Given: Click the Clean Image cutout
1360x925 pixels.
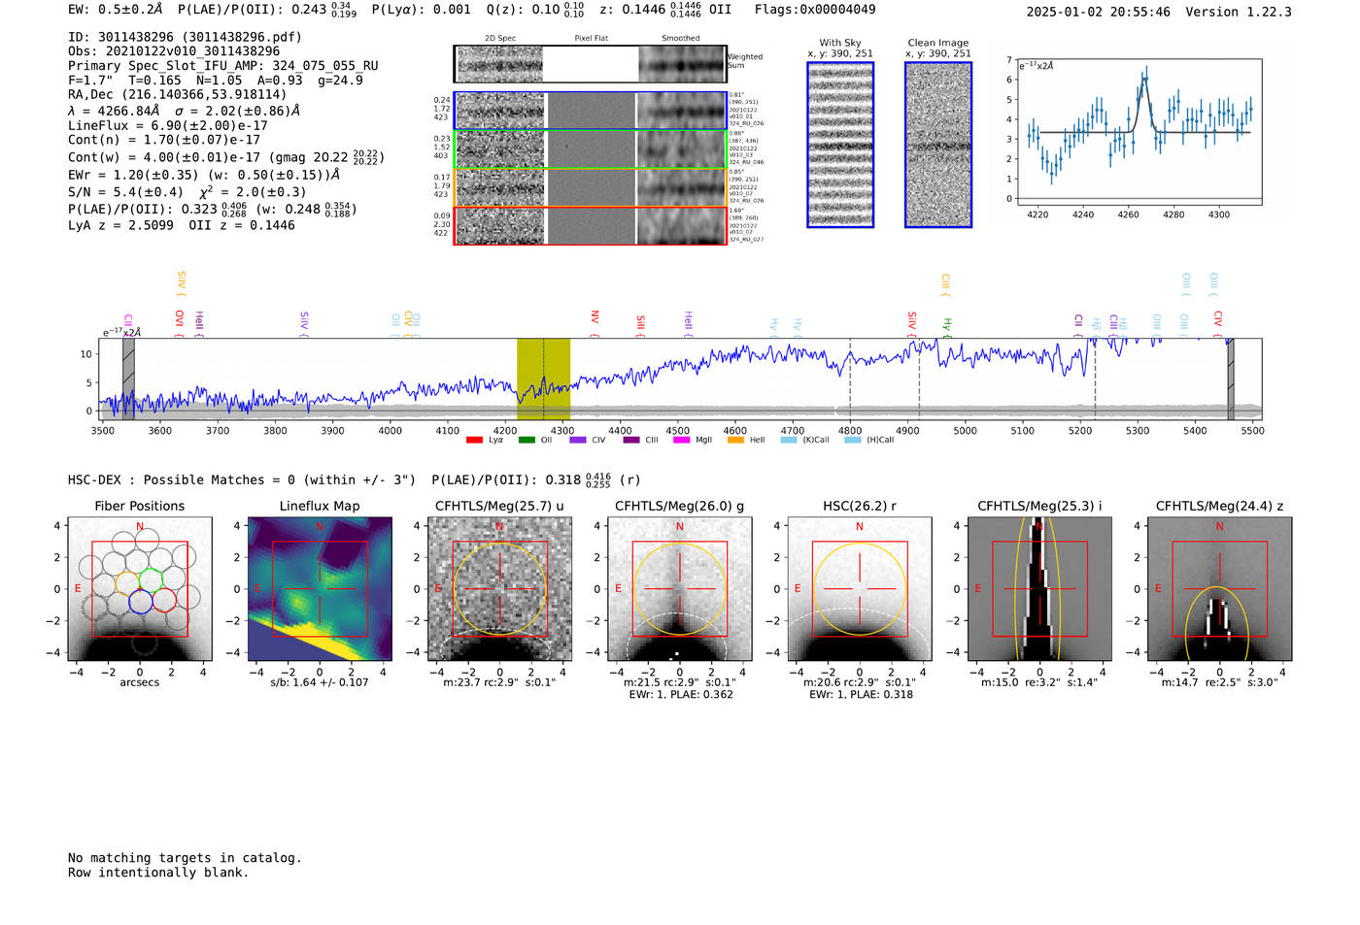Looking at the screenshot, I should pos(938,145).
